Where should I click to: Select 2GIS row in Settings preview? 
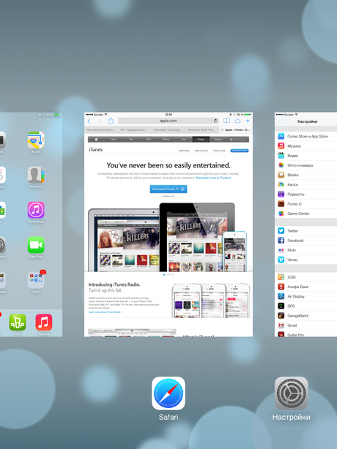point(305,277)
